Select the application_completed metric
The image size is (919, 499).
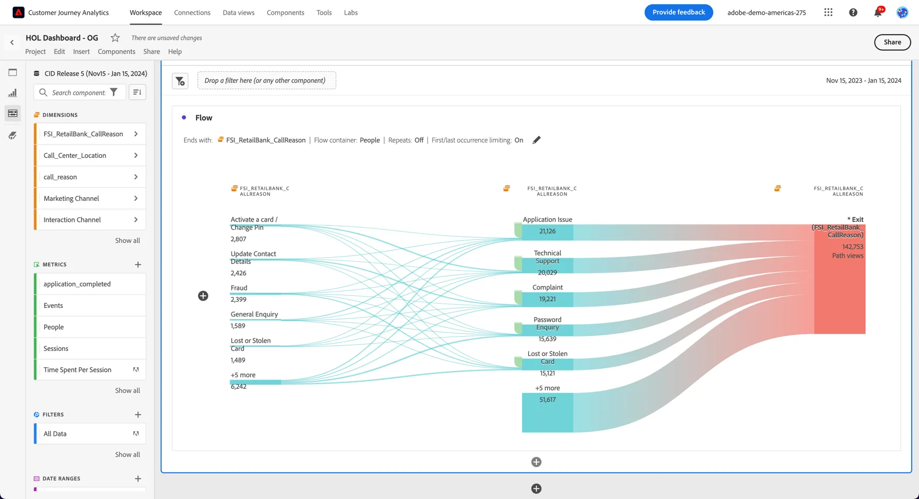90,284
